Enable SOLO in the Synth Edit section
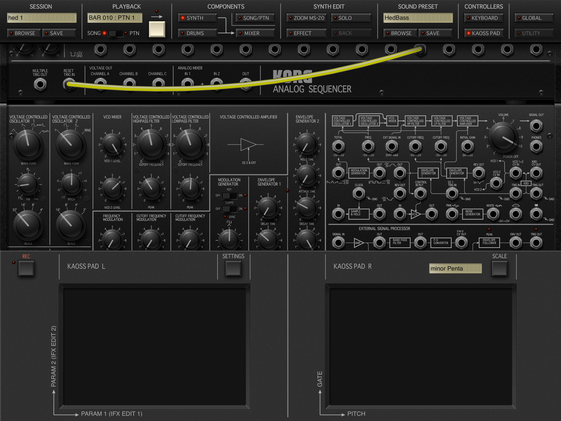Viewport: 561px width, 421px height. [351, 18]
